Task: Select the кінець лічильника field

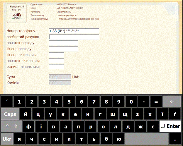Action: (x=56, y=55)
